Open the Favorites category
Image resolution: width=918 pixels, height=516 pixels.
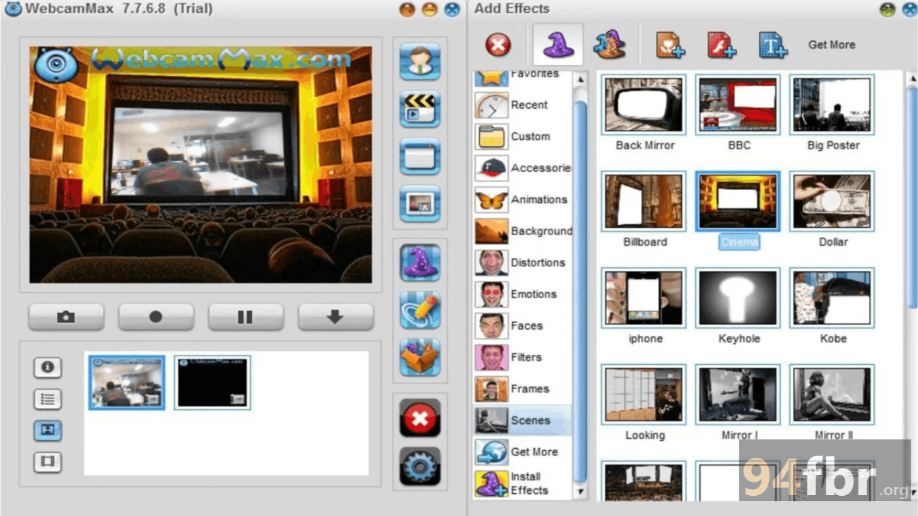524,77
